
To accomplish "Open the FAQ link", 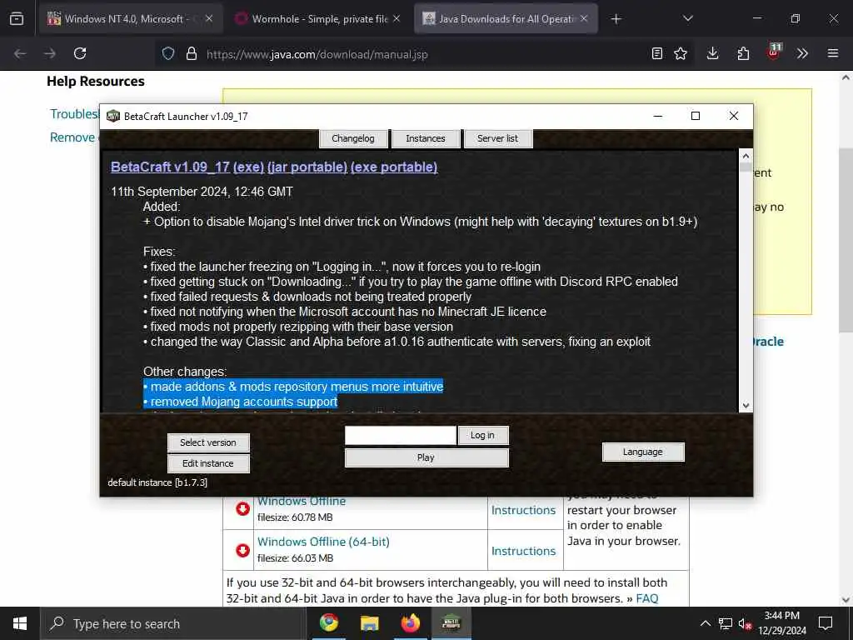I will tap(646, 598).
